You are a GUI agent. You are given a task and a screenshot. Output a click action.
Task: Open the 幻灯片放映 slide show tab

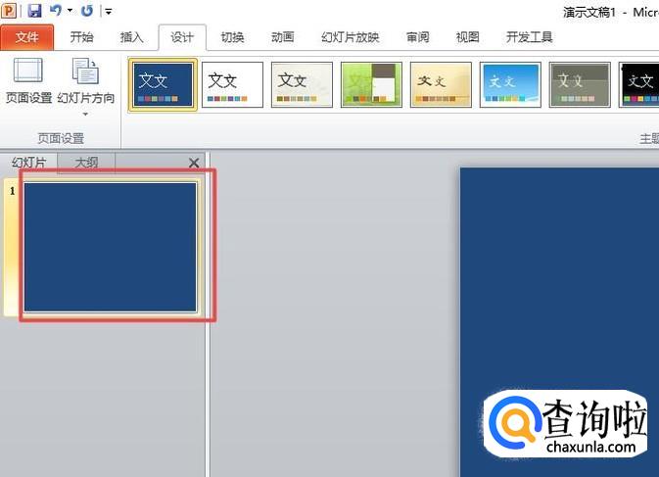[x=350, y=37]
